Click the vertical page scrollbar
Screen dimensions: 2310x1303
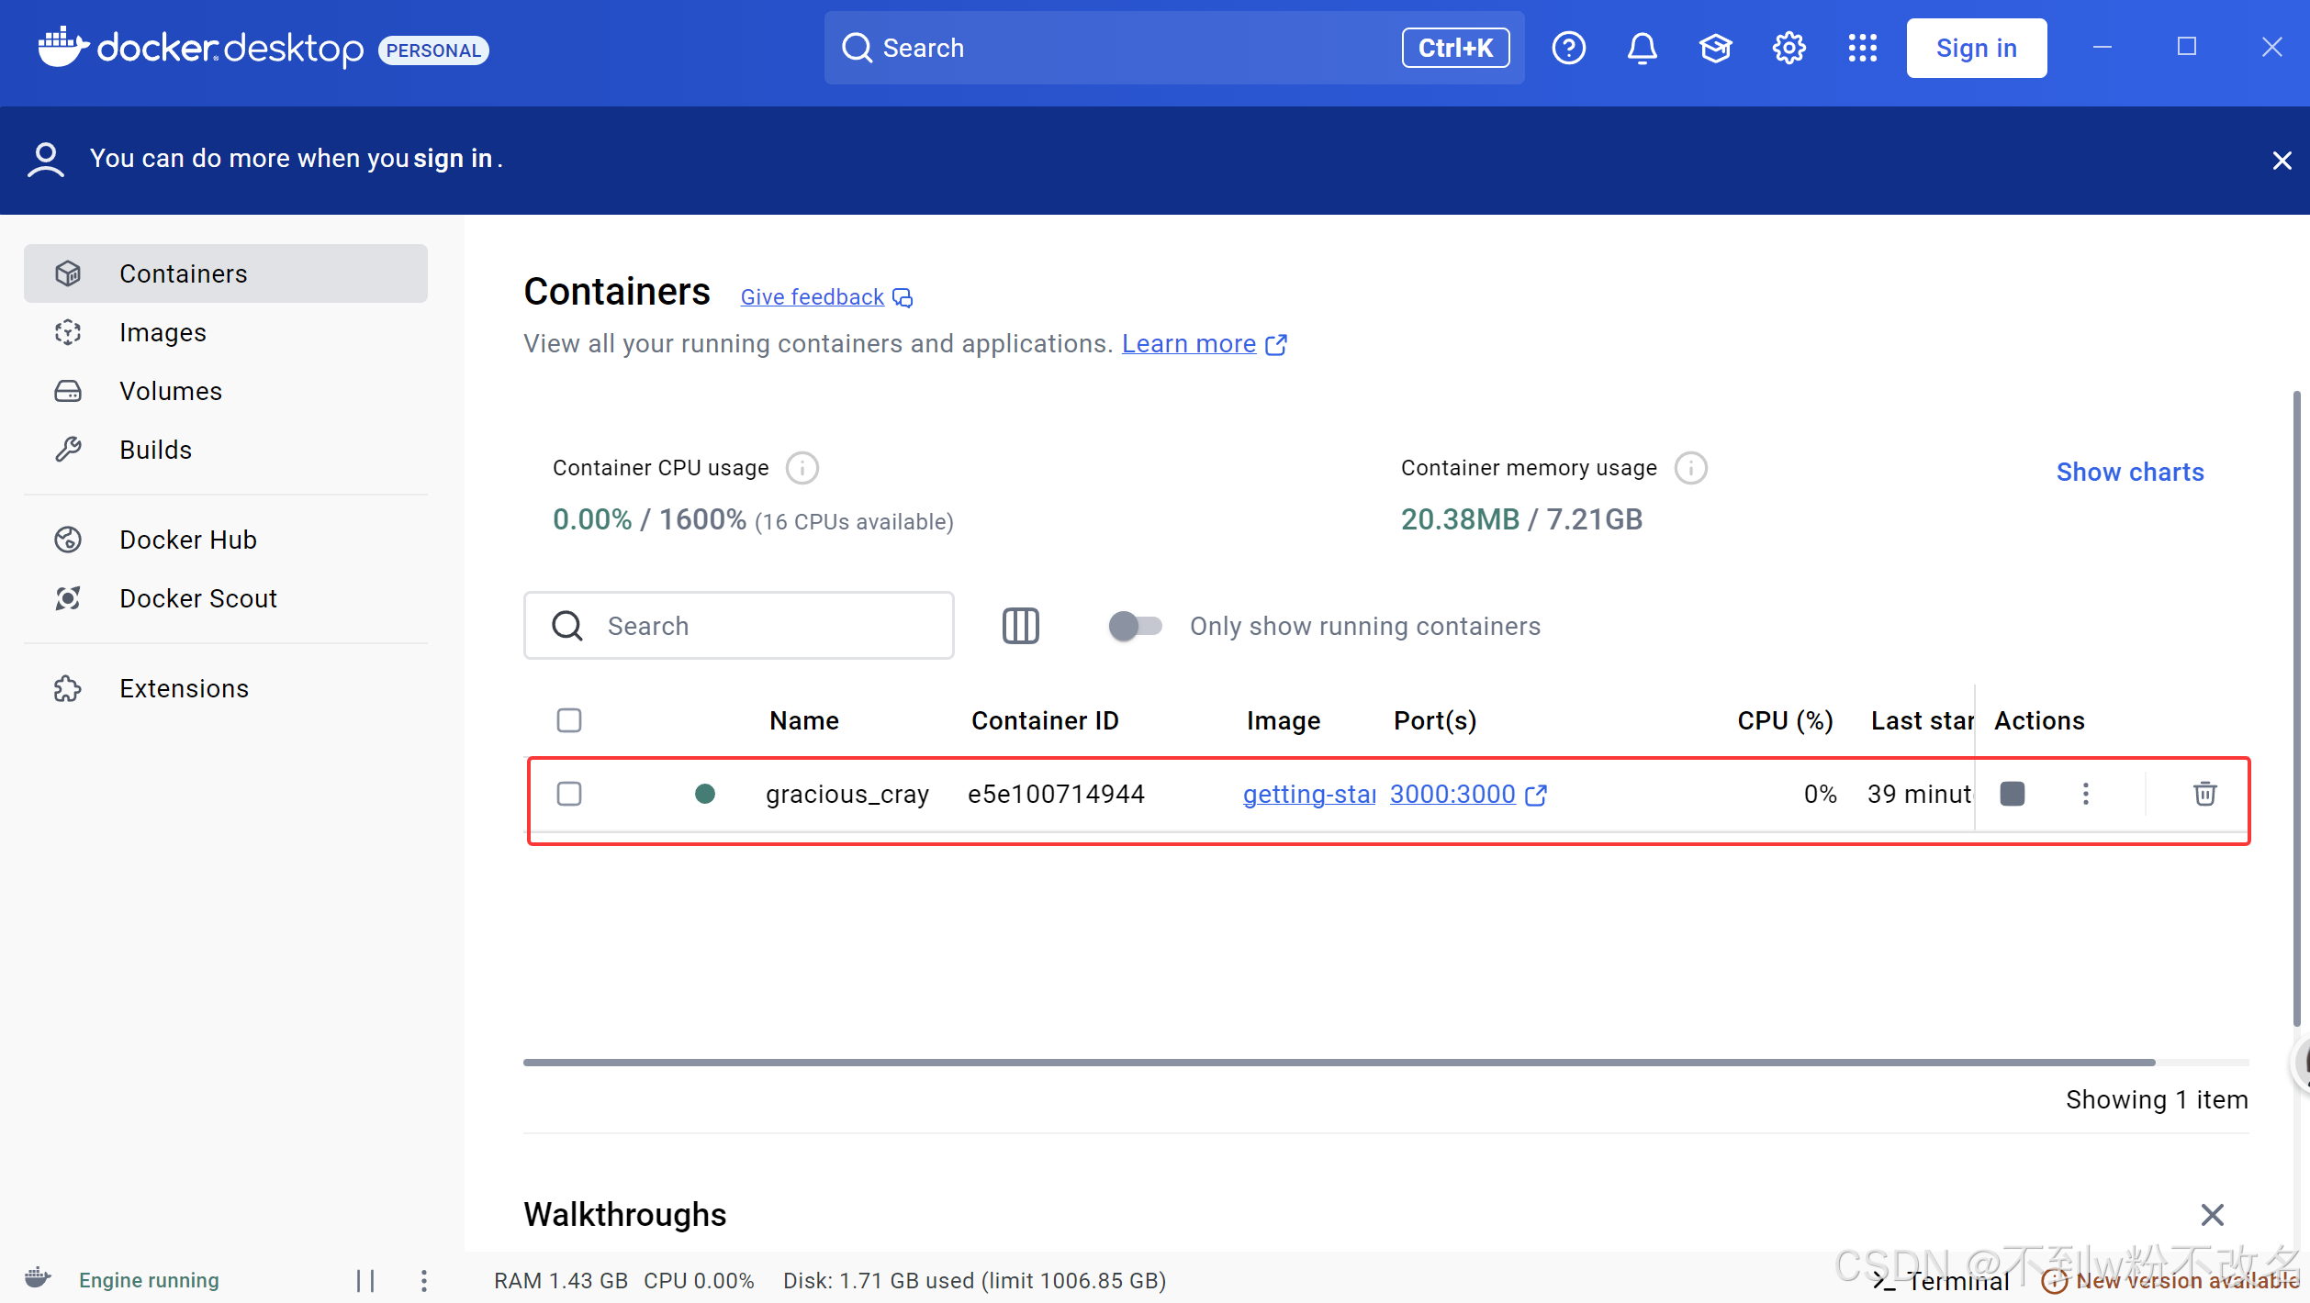click(x=2296, y=707)
